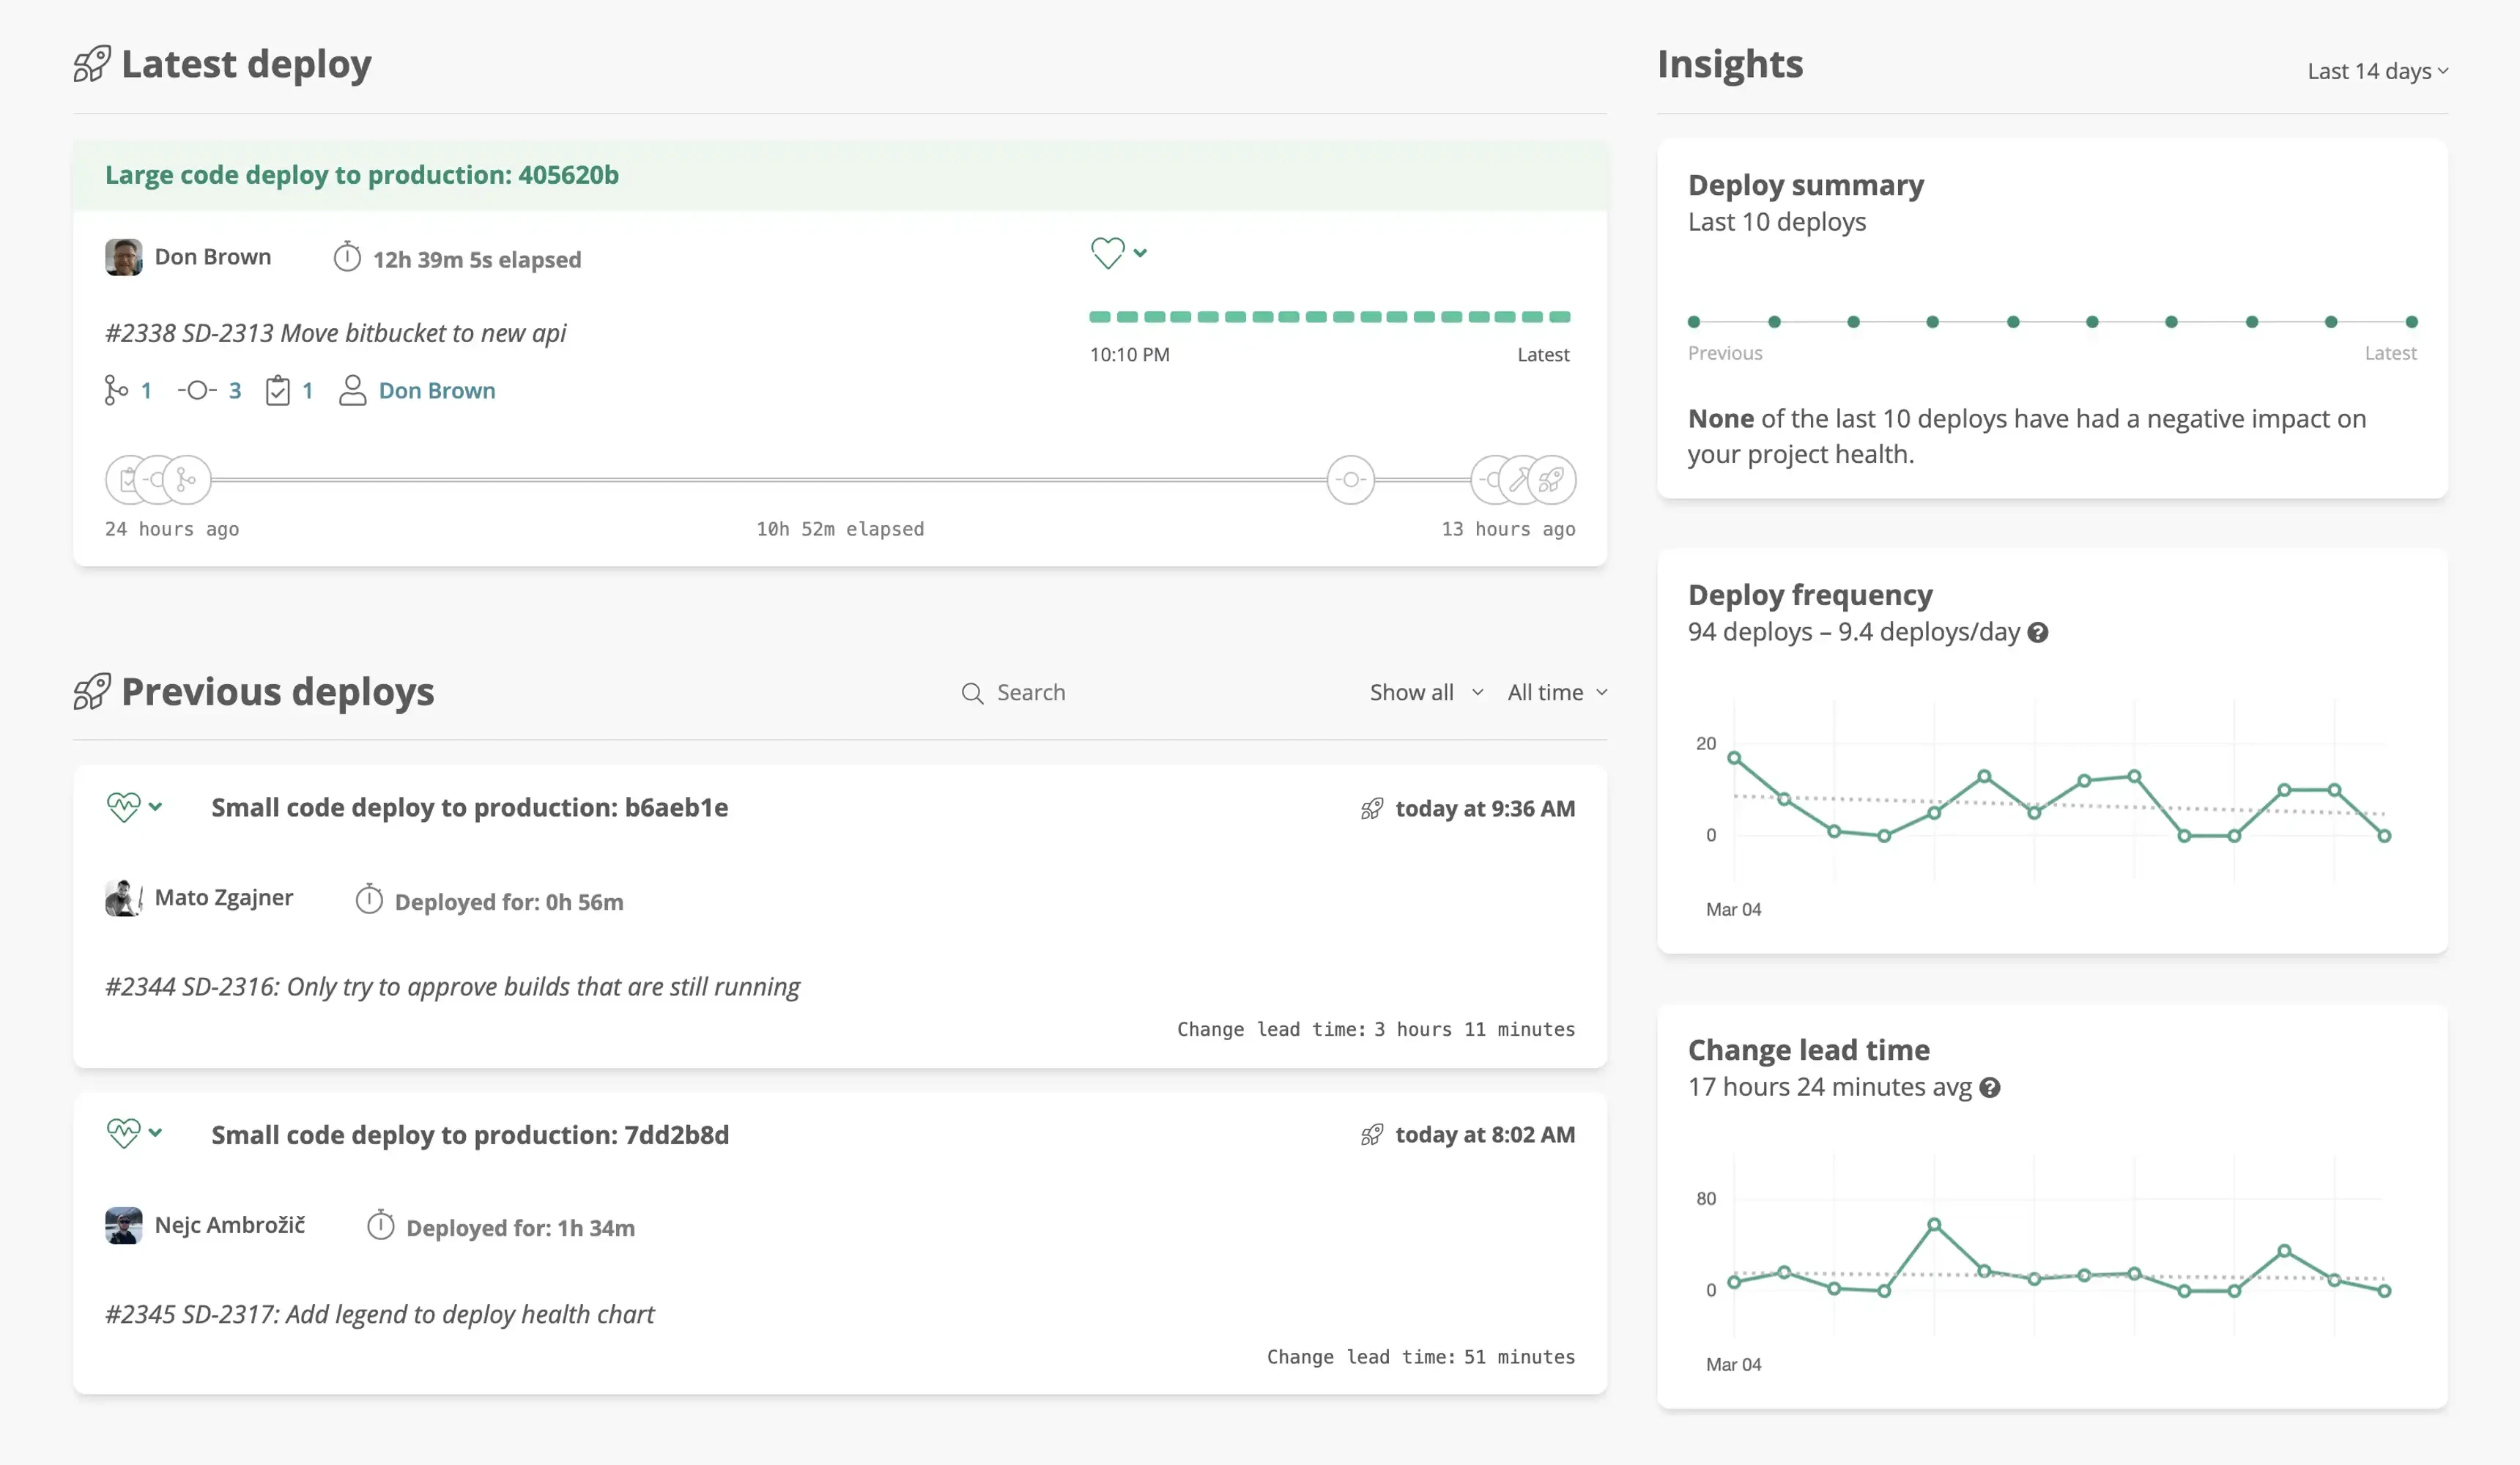This screenshot has height=1465, width=2520.
Task: Expand the health chevron on deploy 7dd2b8d
Action: (155, 1133)
